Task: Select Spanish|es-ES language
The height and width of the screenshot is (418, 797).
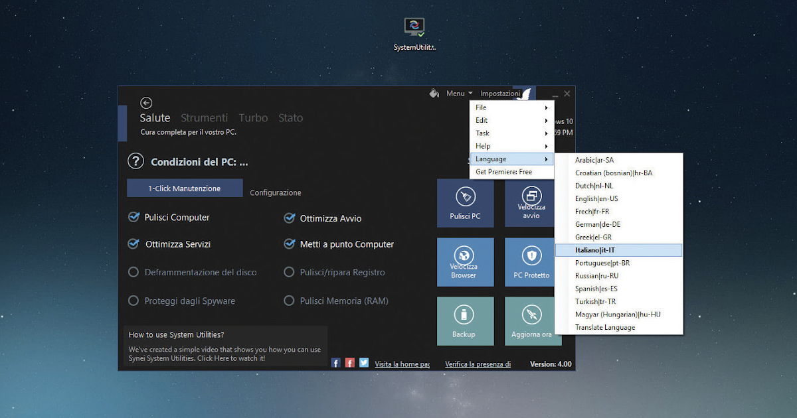Action: (x=619, y=289)
